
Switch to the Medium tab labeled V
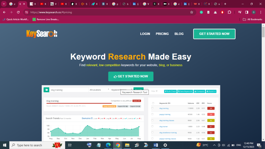53,4
